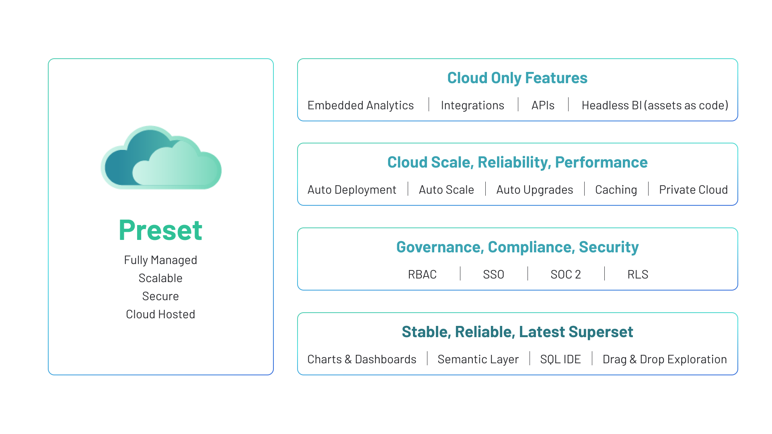This screenshot has width=772, height=434.
Task: Open Headless BI (assets as code)
Action: tap(655, 105)
